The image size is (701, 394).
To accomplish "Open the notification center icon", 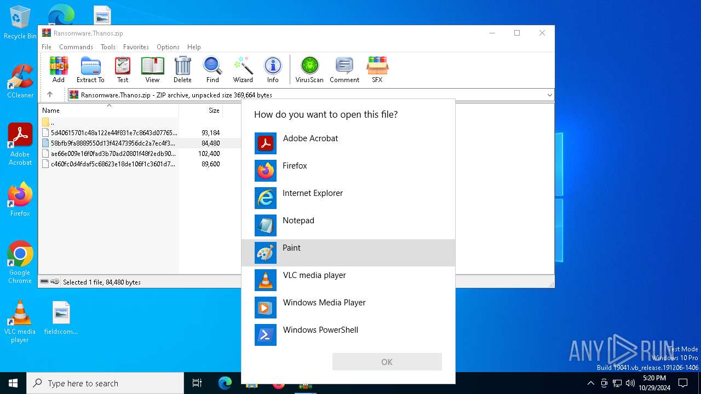I will pos(683,383).
